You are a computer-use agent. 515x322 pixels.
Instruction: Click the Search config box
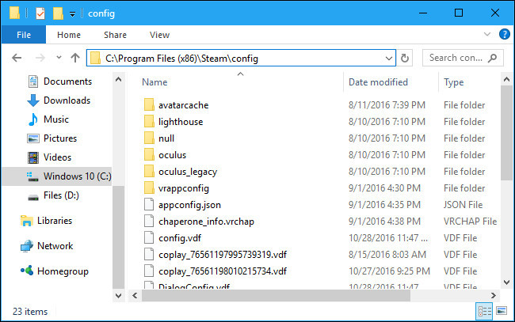pyautogui.click(x=463, y=58)
